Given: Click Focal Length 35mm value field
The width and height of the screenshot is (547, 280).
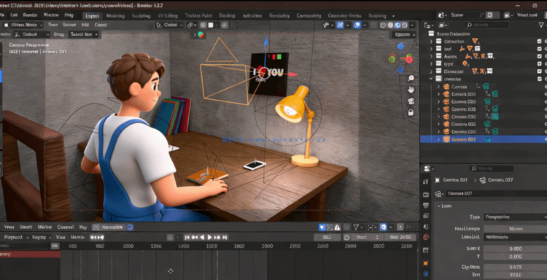Looking at the screenshot, I should tap(515, 229).
